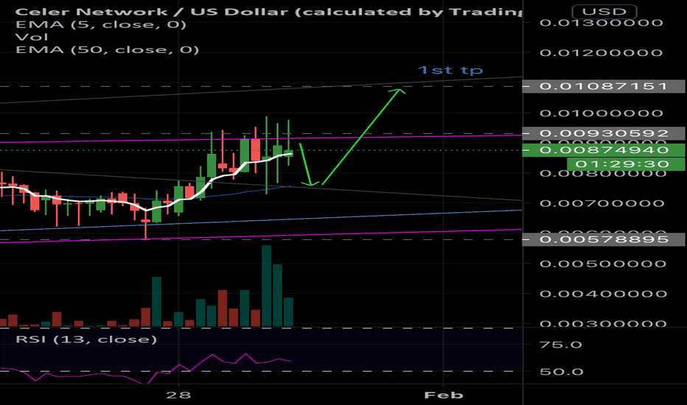Screen dimensions: 687x405
Task: Click the 0.01200000 price scale value
Action: (601, 53)
